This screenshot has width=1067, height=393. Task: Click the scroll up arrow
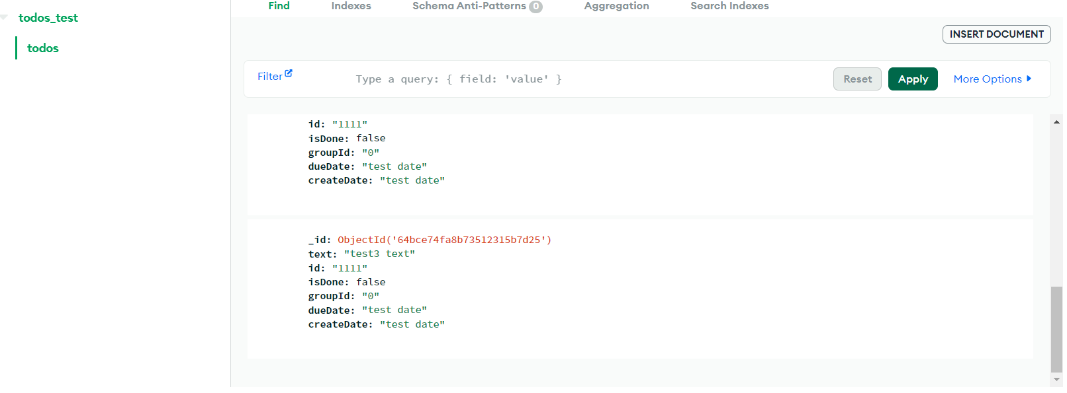[x=1056, y=122]
